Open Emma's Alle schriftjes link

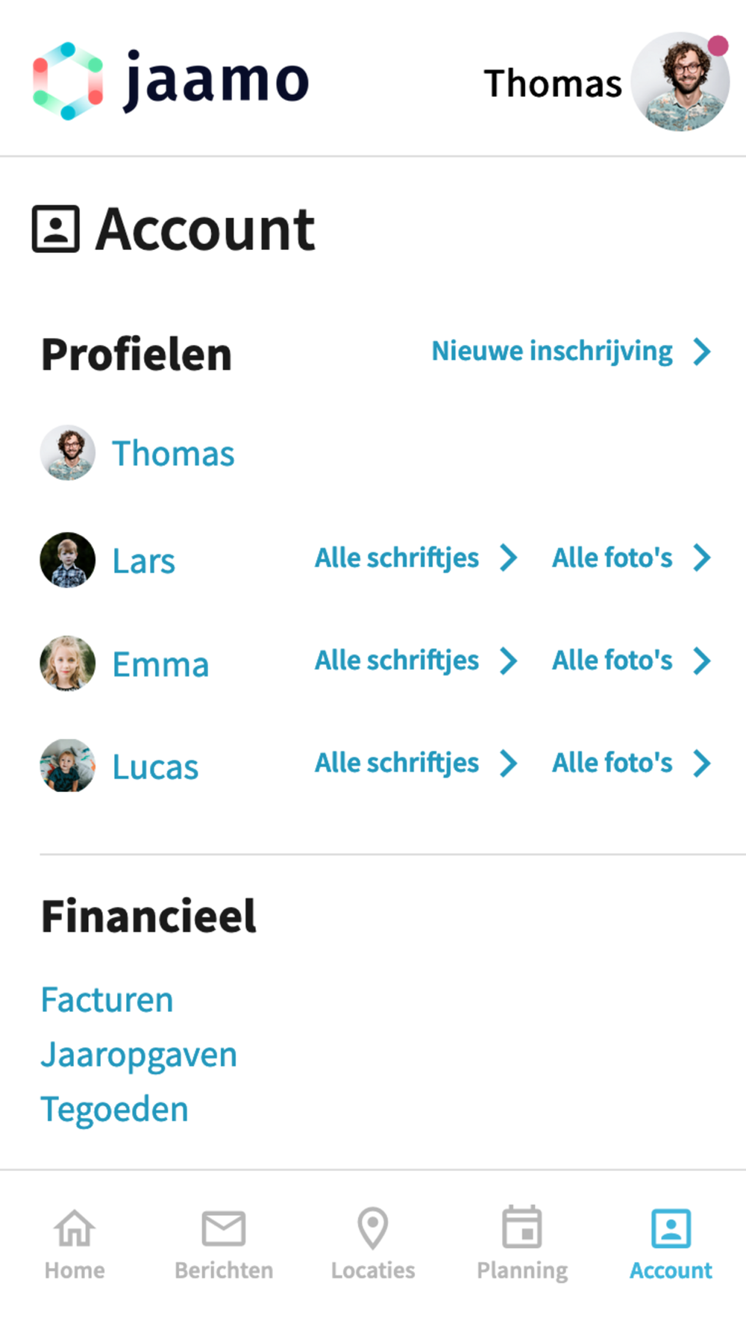click(397, 661)
